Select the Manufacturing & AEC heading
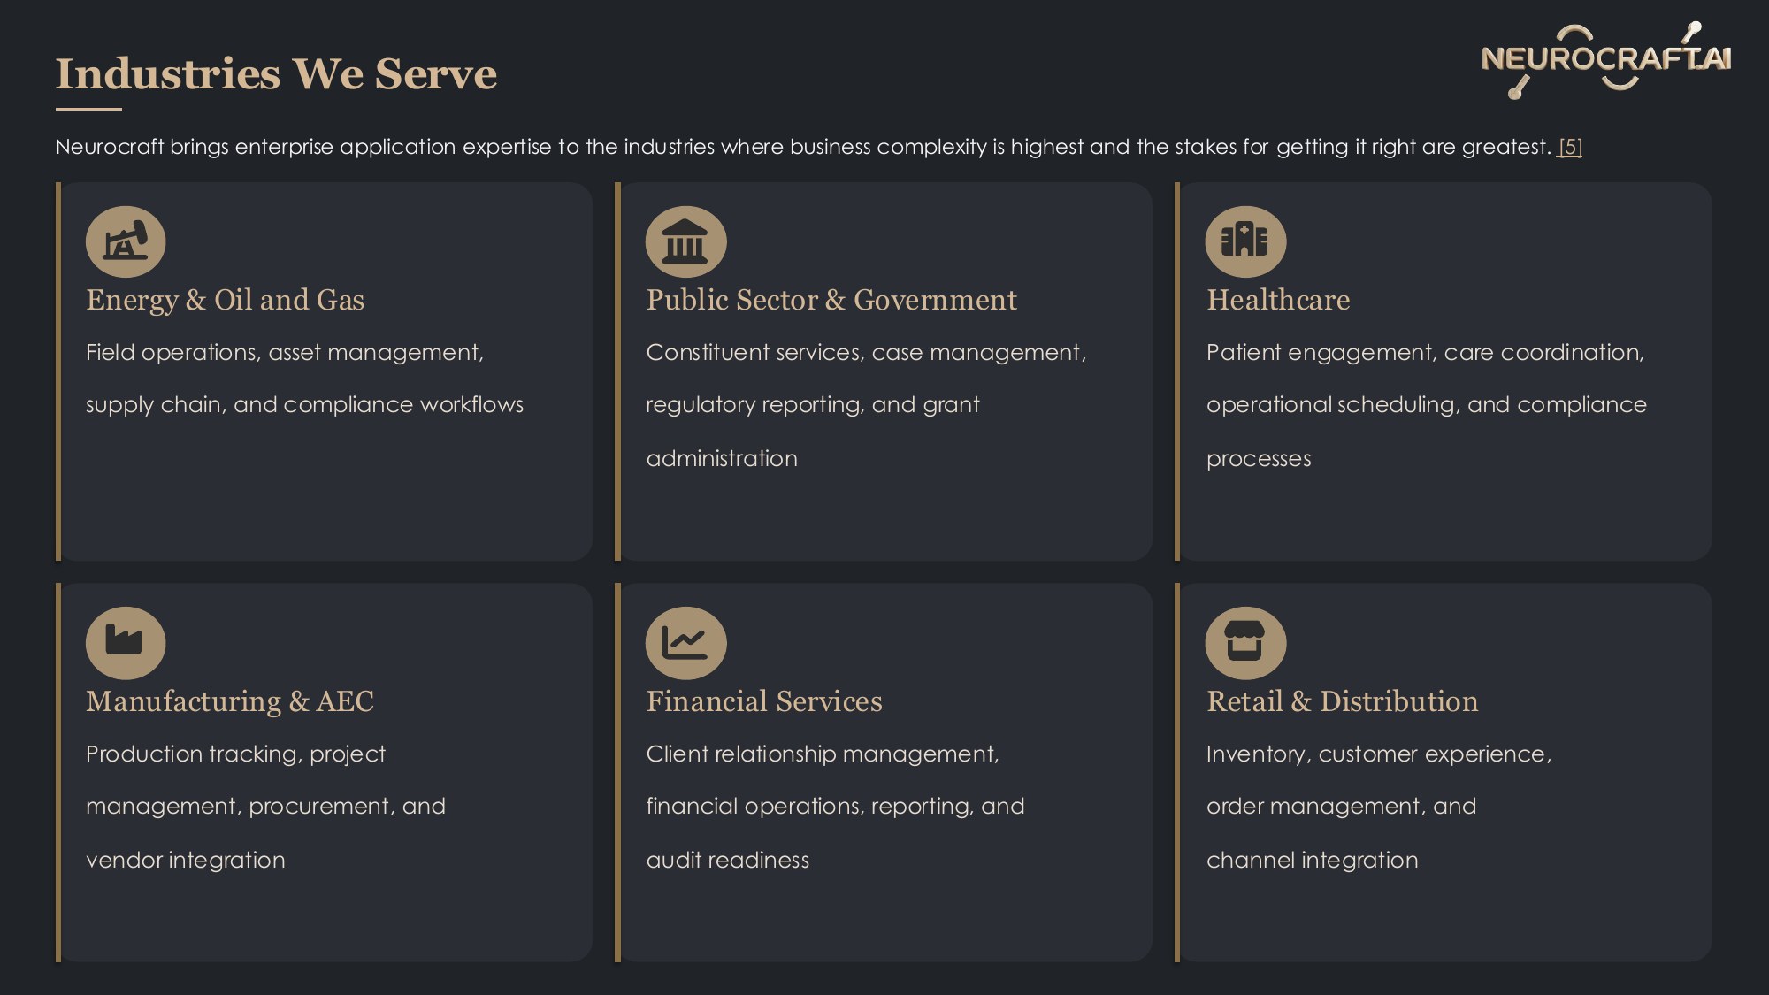1769x995 pixels. [x=230, y=701]
